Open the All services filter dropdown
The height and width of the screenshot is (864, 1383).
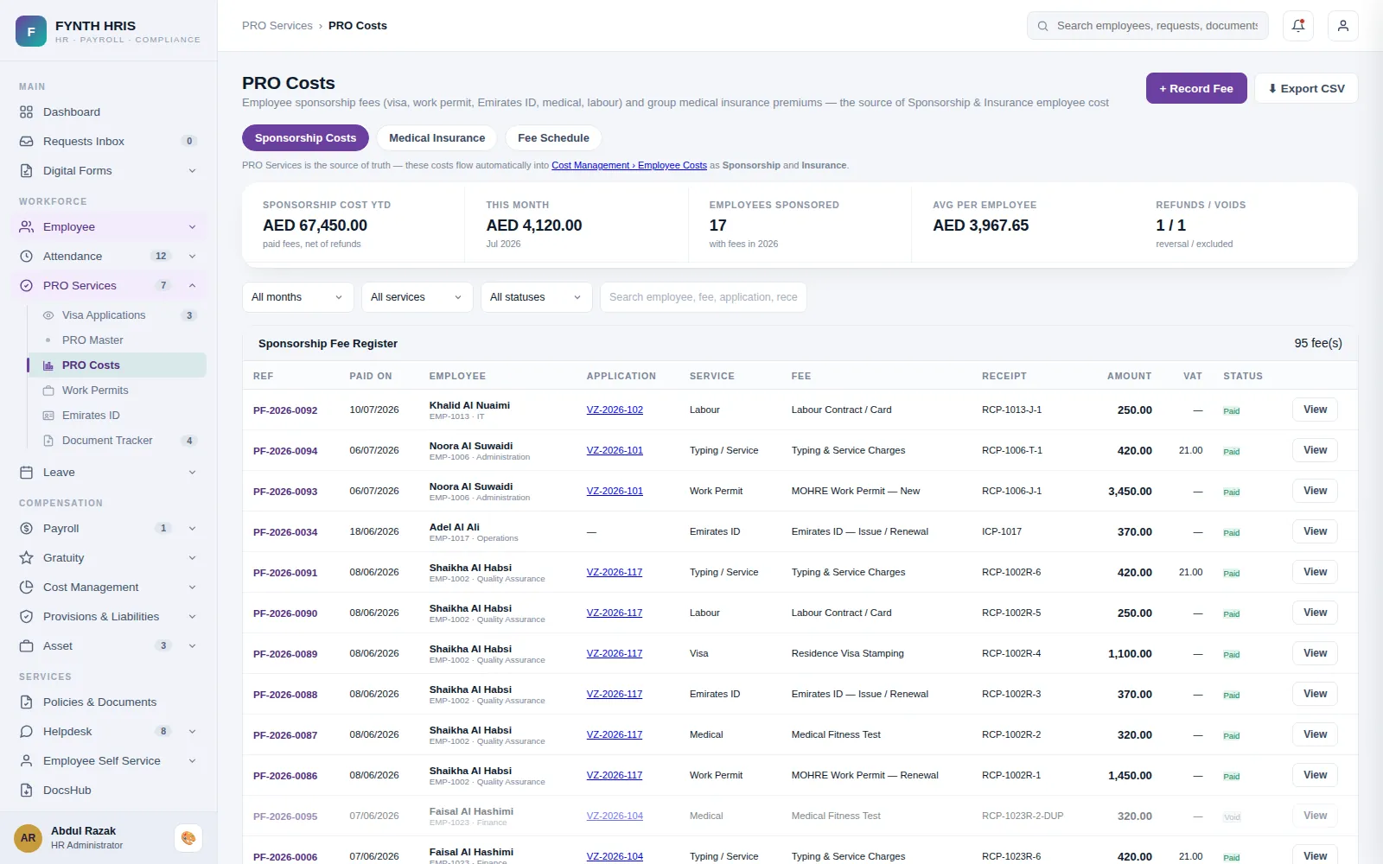coord(417,297)
